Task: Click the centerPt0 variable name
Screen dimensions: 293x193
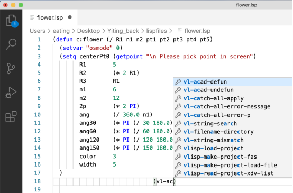Action: click(94, 56)
